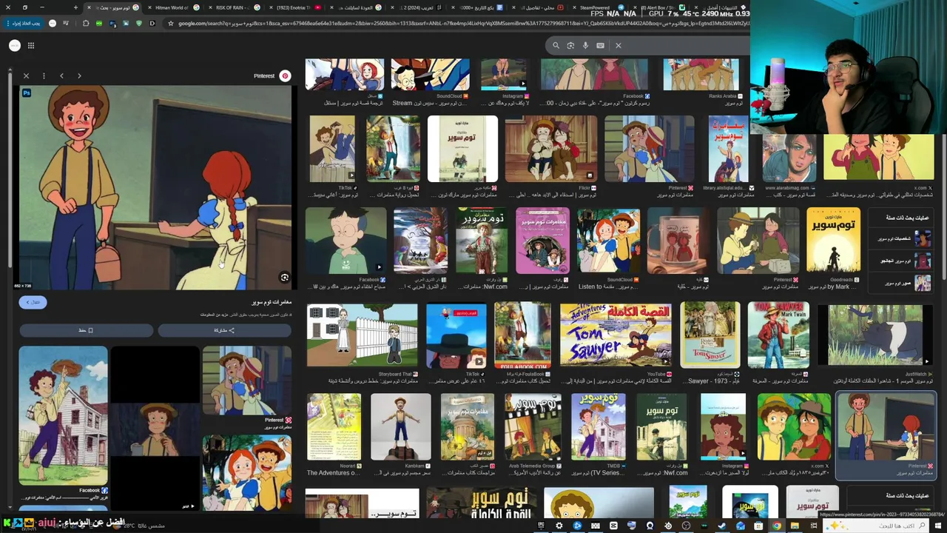Bookmark this page with star icon
The width and height of the screenshot is (947, 533).
click(170, 23)
